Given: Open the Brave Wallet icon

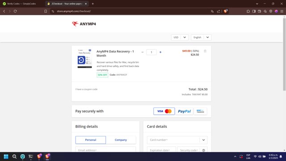Looking at the screenshot, I should click(259, 11).
